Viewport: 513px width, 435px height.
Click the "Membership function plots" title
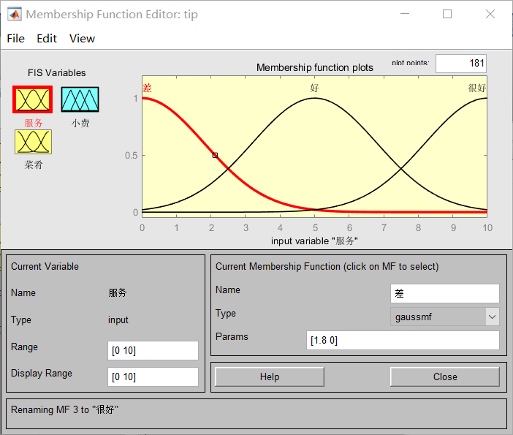tap(315, 67)
